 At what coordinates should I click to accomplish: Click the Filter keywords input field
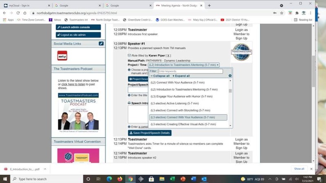[x=190, y=71]
